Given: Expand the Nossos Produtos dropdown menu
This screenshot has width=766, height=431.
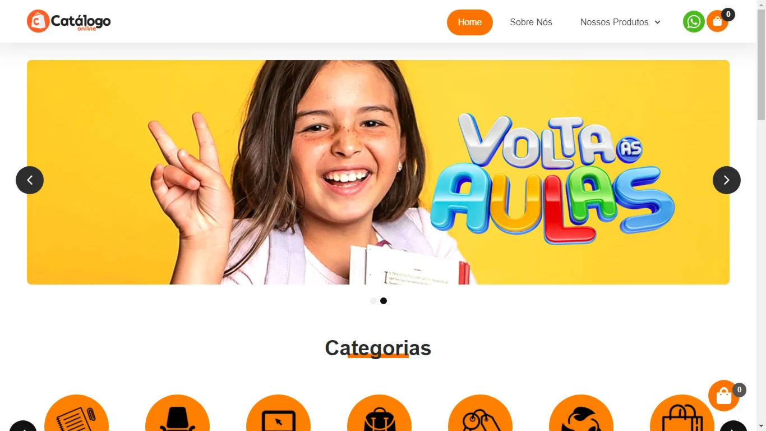Looking at the screenshot, I should [x=620, y=22].
